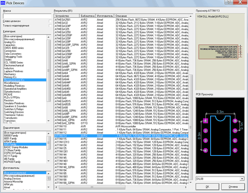Click manufacturer list scroll down arrow
Image resolution: width=248 pixels, height=193 pixels.
(x=48, y=187)
